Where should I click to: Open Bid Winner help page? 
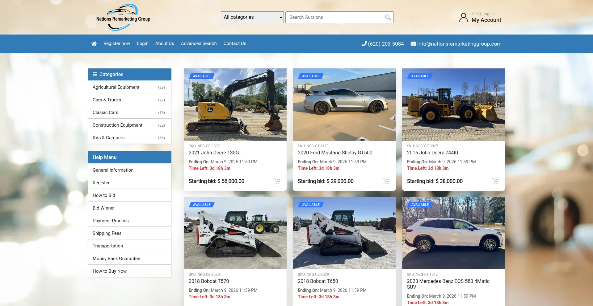pyautogui.click(x=130, y=208)
